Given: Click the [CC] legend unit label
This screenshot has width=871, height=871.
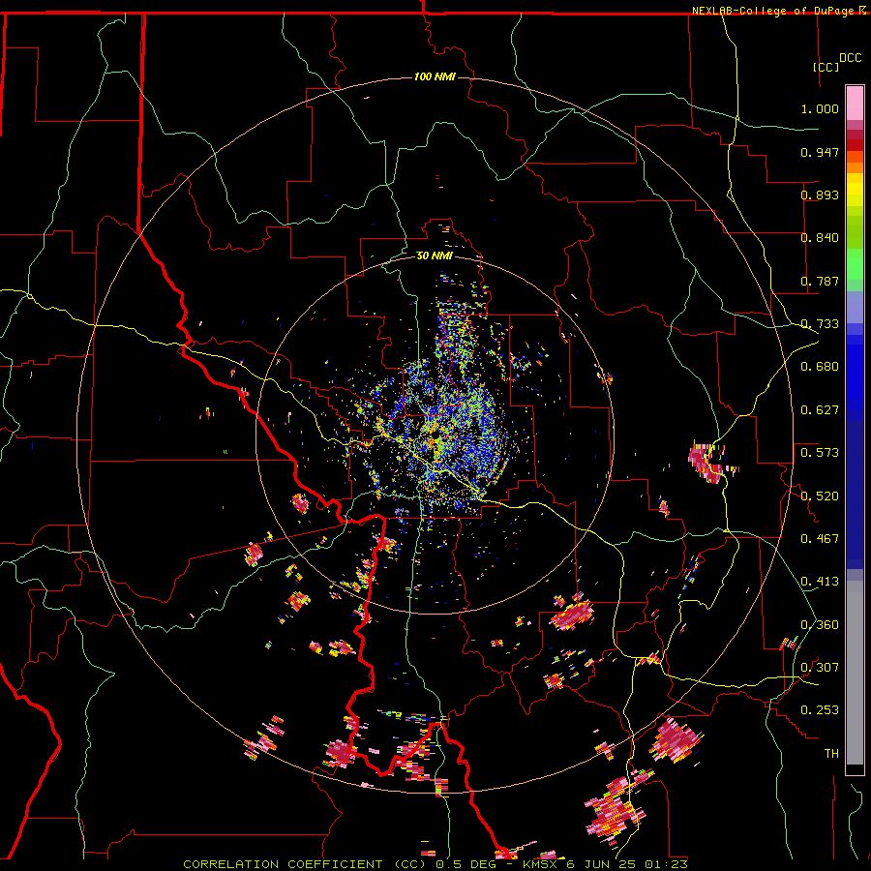Looking at the screenshot, I should pyautogui.click(x=826, y=67).
